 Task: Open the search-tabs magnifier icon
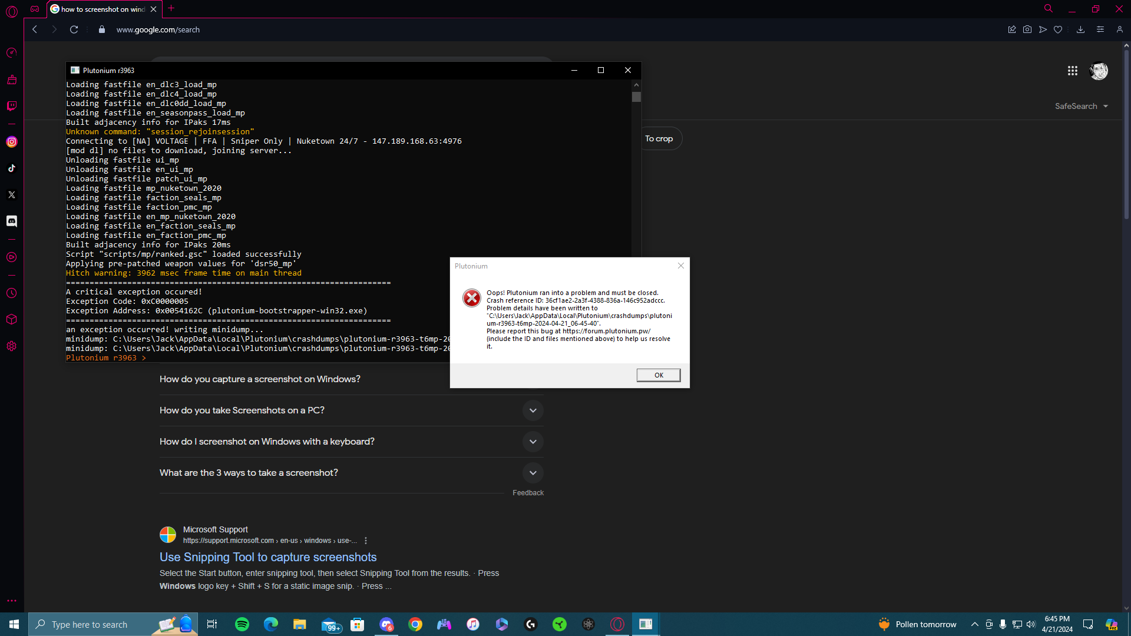coord(1049,9)
